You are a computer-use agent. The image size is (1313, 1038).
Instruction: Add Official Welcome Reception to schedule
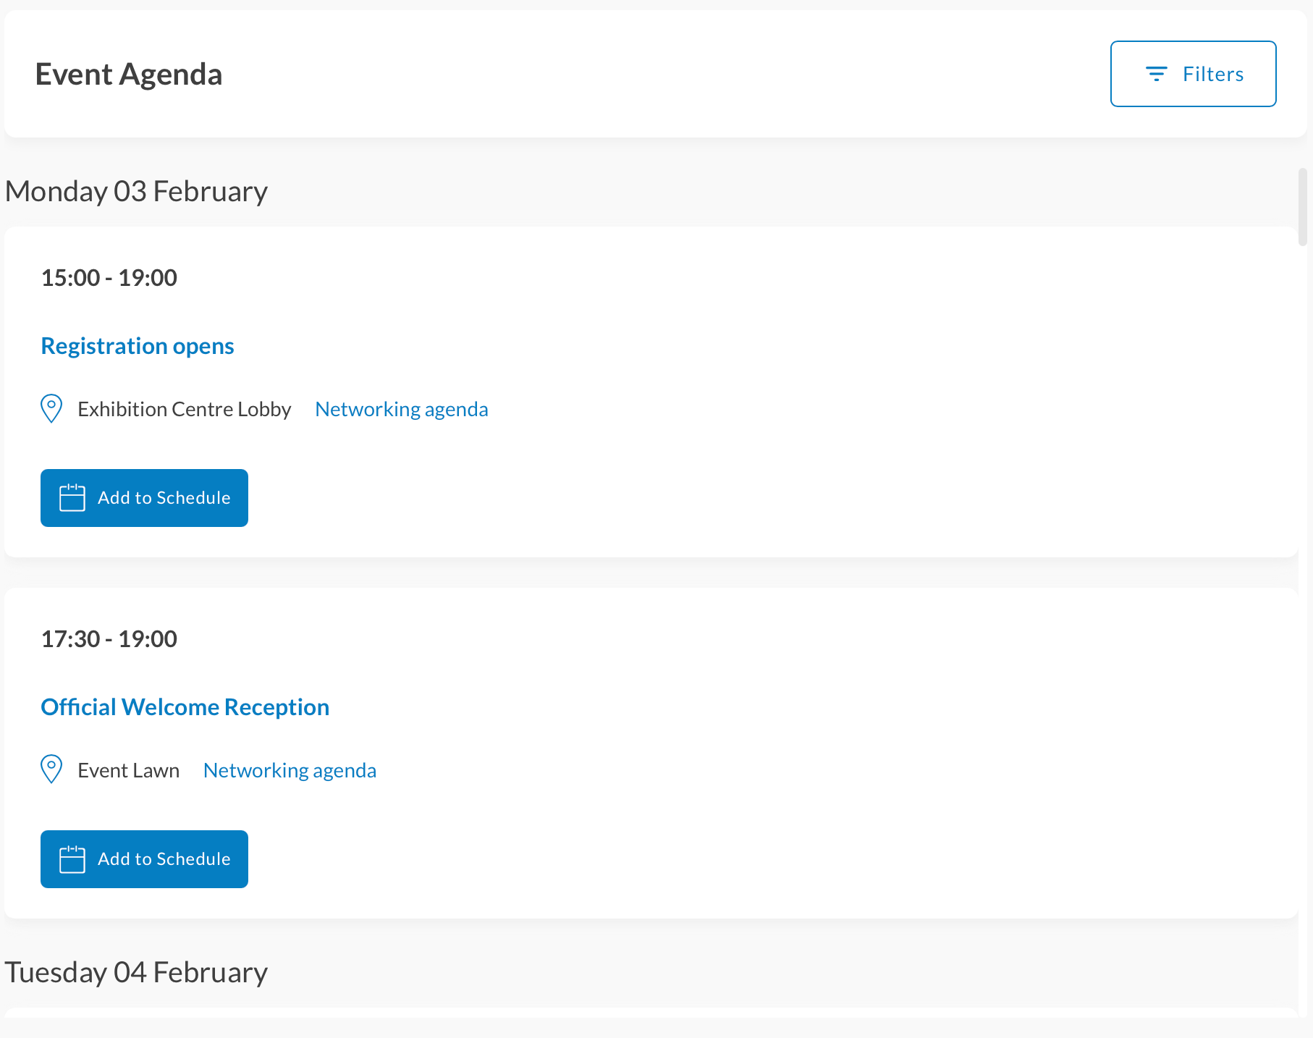click(x=144, y=859)
